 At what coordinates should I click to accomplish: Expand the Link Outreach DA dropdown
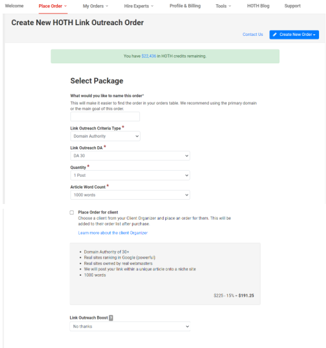(x=130, y=156)
